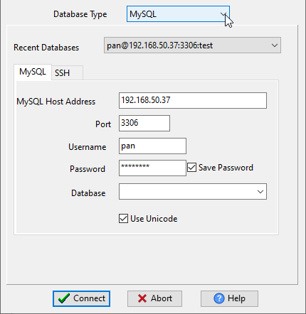Click the MySQL Host Address label

[56, 102]
